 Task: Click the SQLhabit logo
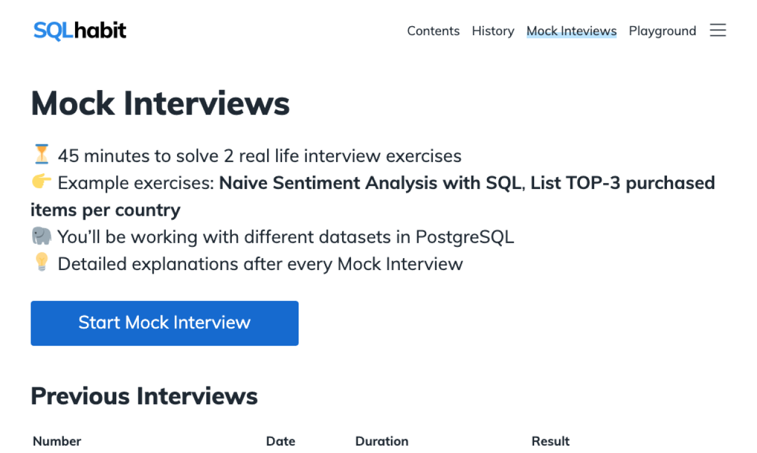79,30
